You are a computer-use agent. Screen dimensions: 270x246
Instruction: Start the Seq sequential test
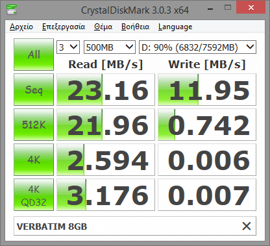tap(34, 90)
